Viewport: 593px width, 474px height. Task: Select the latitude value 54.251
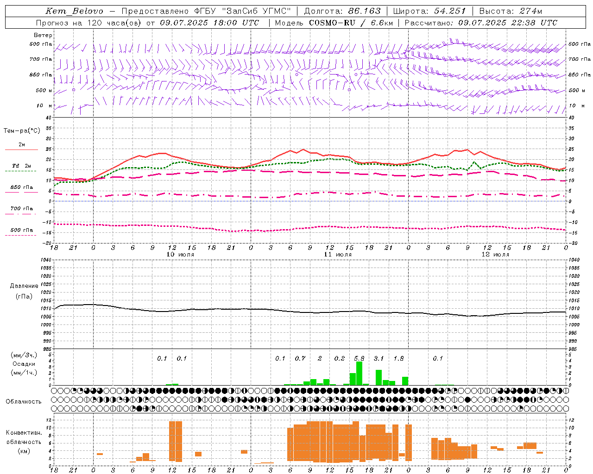449,11
